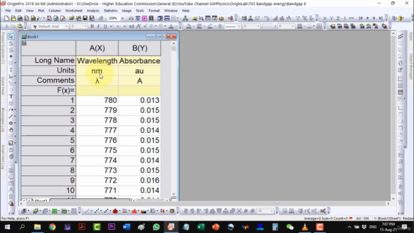Click the Scatter plot icon
Image resolution: width=414 pixels, height=233 pixels.
(96, 211)
